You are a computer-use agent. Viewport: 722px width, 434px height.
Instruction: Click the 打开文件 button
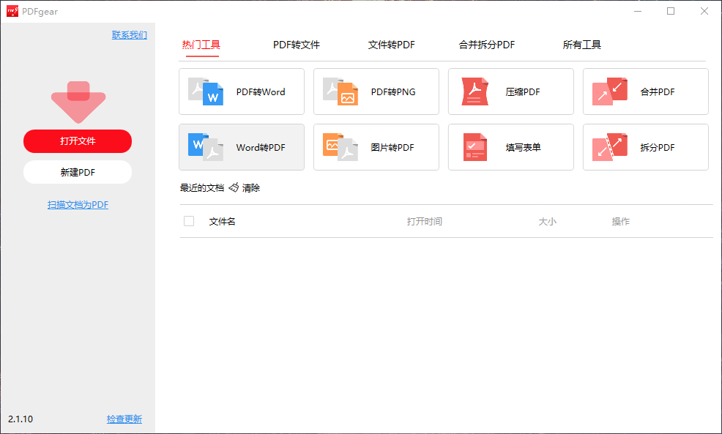pyautogui.click(x=77, y=141)
